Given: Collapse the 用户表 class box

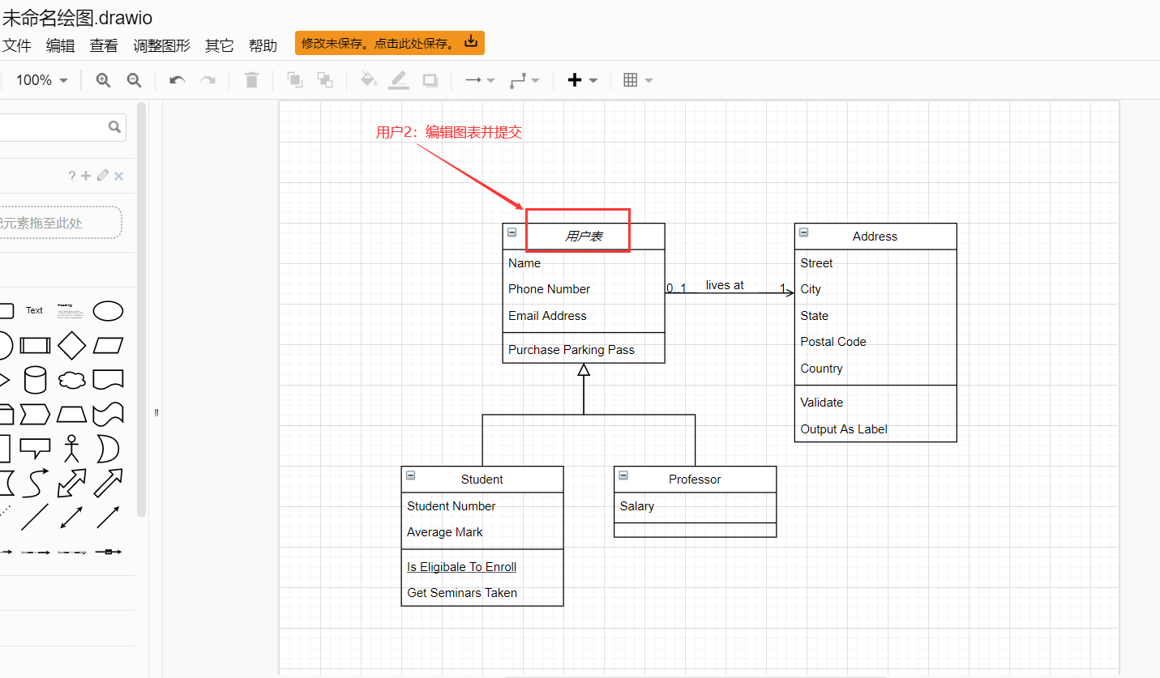Looking at the screenshot, I should [x=512, y=232].
